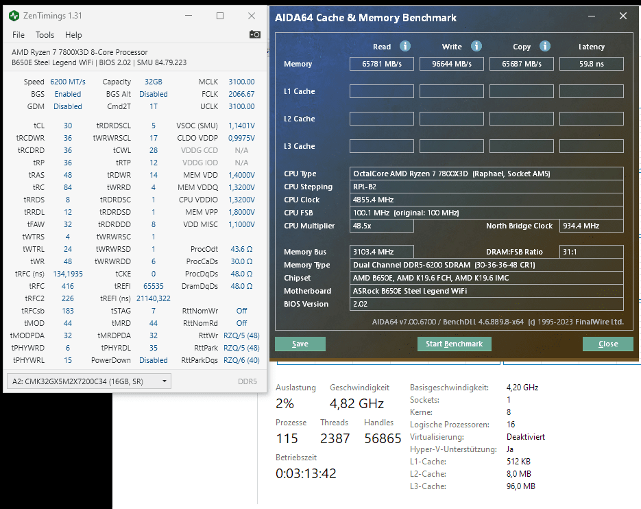Click North Bridge Clock 934.4 MHz field

tap(592, 226)
